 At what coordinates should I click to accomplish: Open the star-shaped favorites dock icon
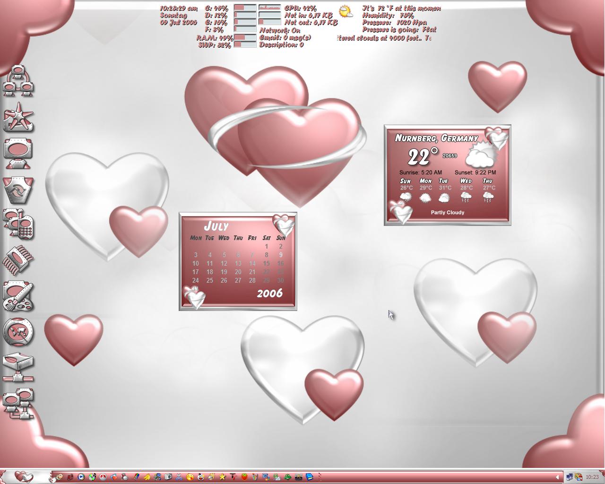tap(18, 117)
